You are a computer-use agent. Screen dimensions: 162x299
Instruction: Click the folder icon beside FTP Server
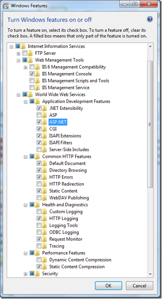(30, 53)
